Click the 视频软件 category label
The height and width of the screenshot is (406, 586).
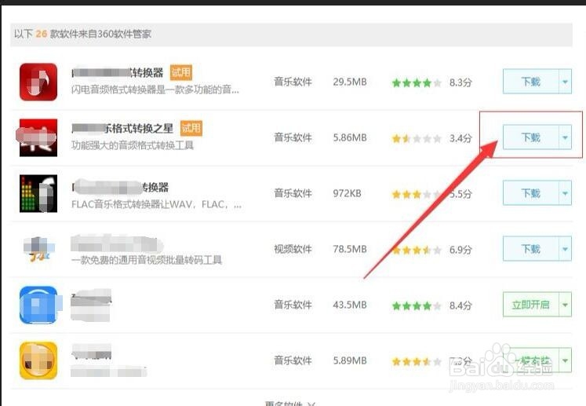pos(293,249)
